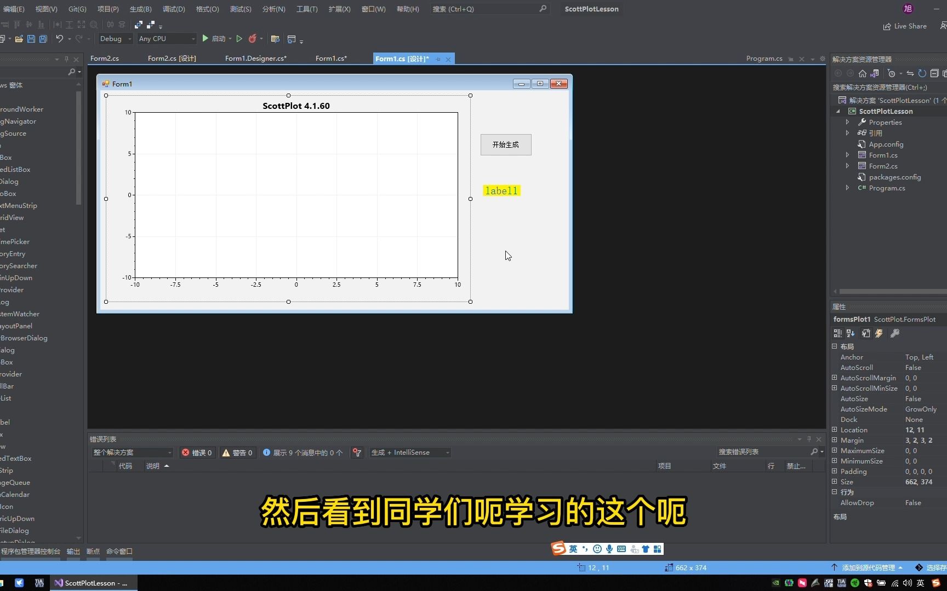Click the 开始生成 button on Form1
947x591 pixels.
pos(505,144)
